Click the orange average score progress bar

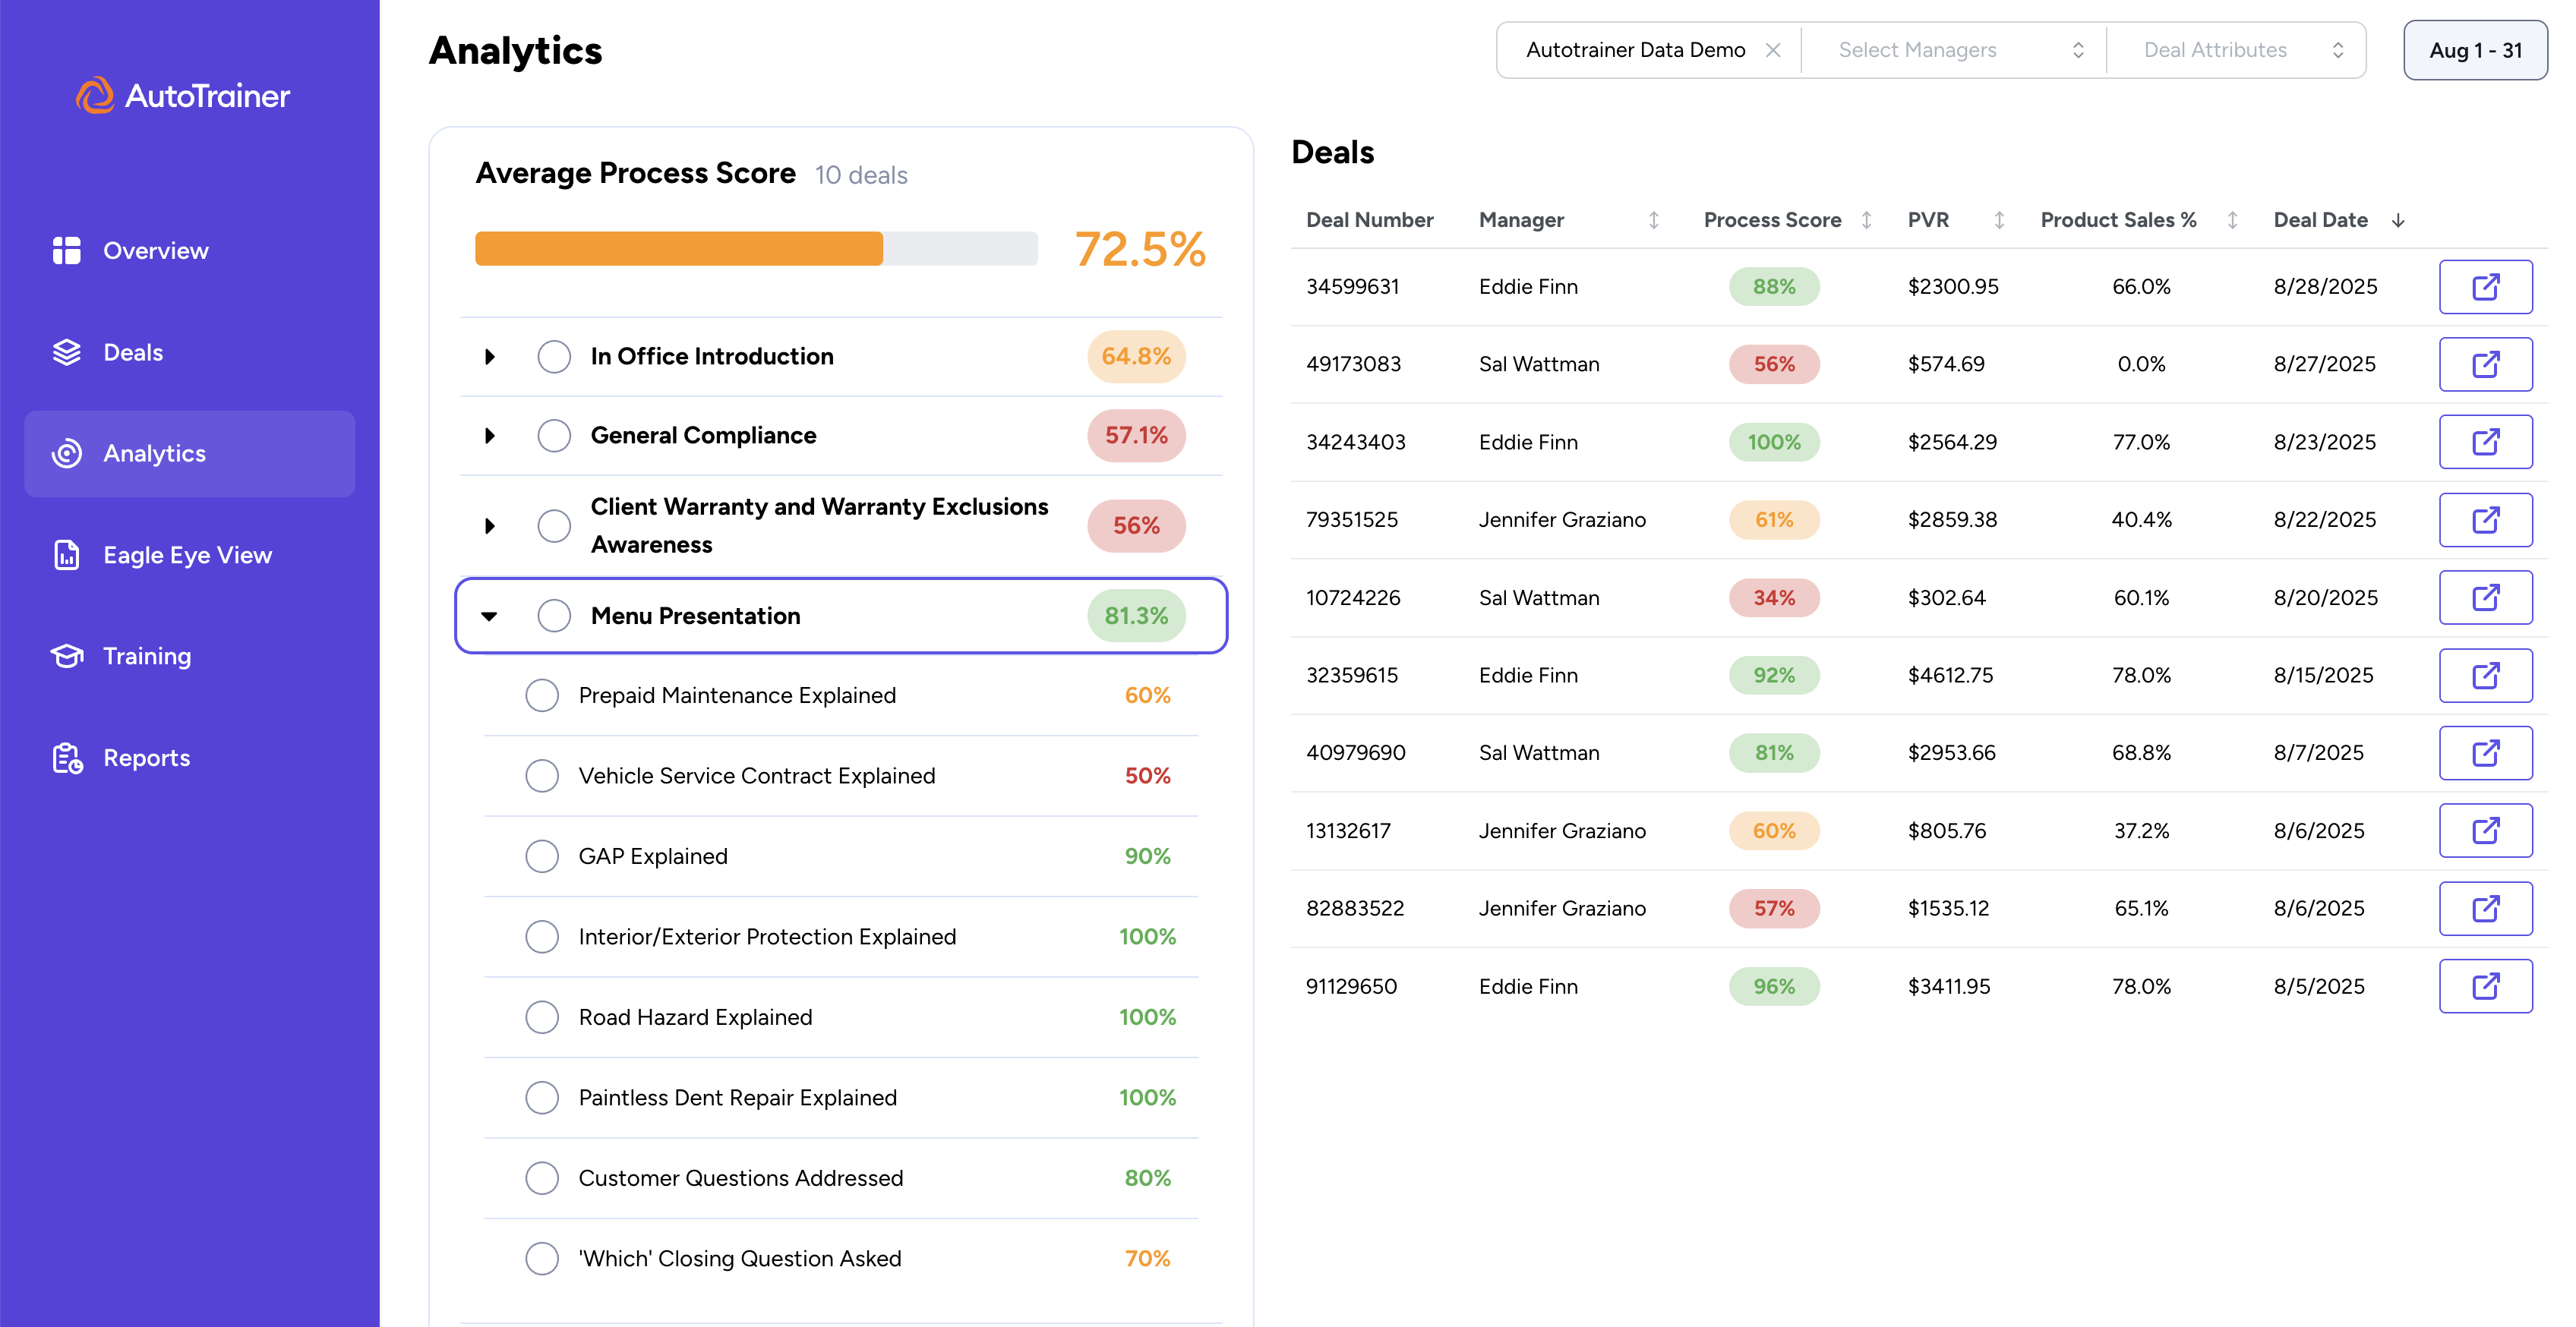pyautogui.click(x=678, y=249)
